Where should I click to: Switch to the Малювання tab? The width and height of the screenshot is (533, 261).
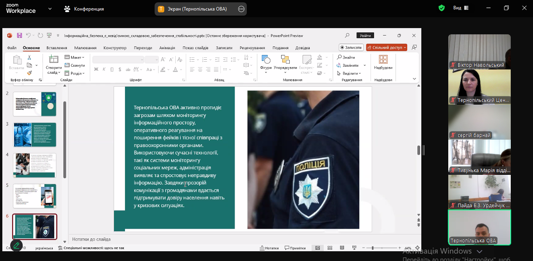(85, 48)
